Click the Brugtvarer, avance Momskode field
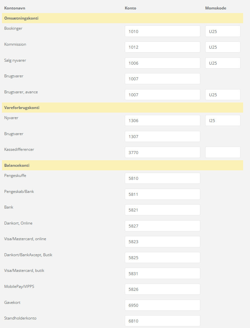250x328 pixels. point(223,95)
